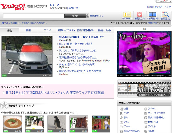This screenshot has height=133, width=173.
Task: Click the アイドル category icon
Action: tap(146, 126)
